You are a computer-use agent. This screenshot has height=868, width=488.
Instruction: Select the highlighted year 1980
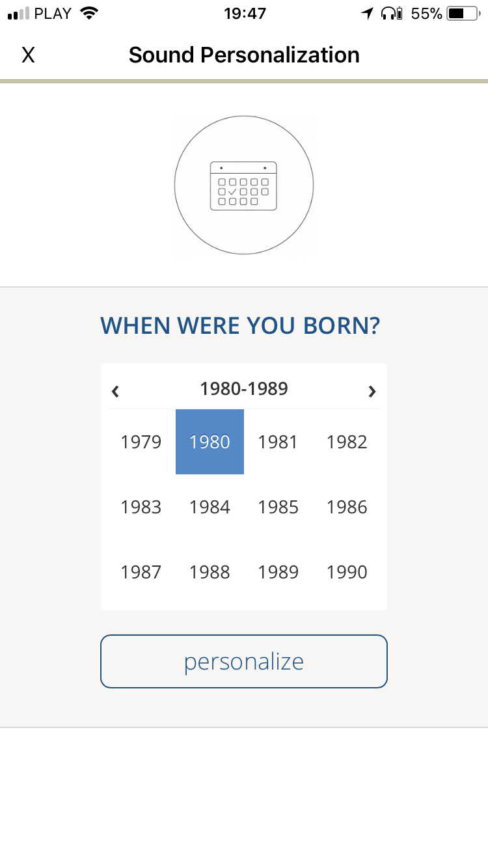point(210,442)
